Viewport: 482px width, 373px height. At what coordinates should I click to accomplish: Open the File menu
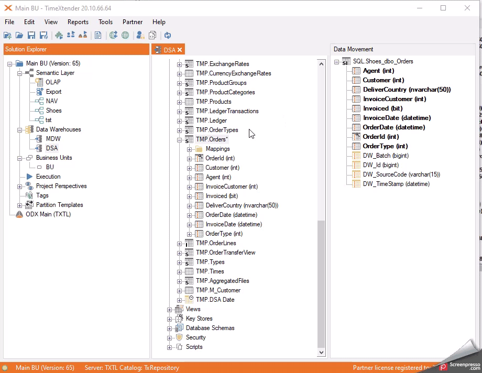point(9,22)
